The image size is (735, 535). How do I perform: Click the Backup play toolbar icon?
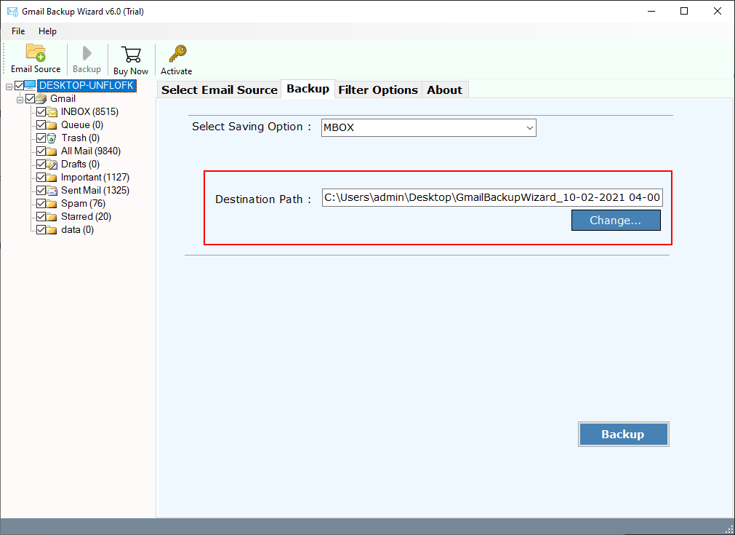pos(87,53)
